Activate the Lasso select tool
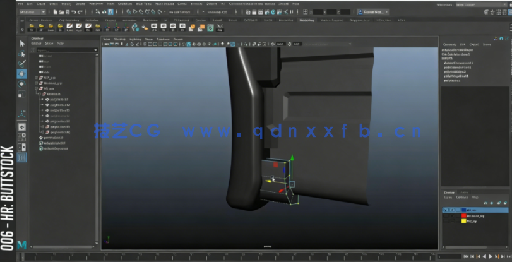Image resolution: width=512 pixels, height=262 pixels. pos(21,54)
